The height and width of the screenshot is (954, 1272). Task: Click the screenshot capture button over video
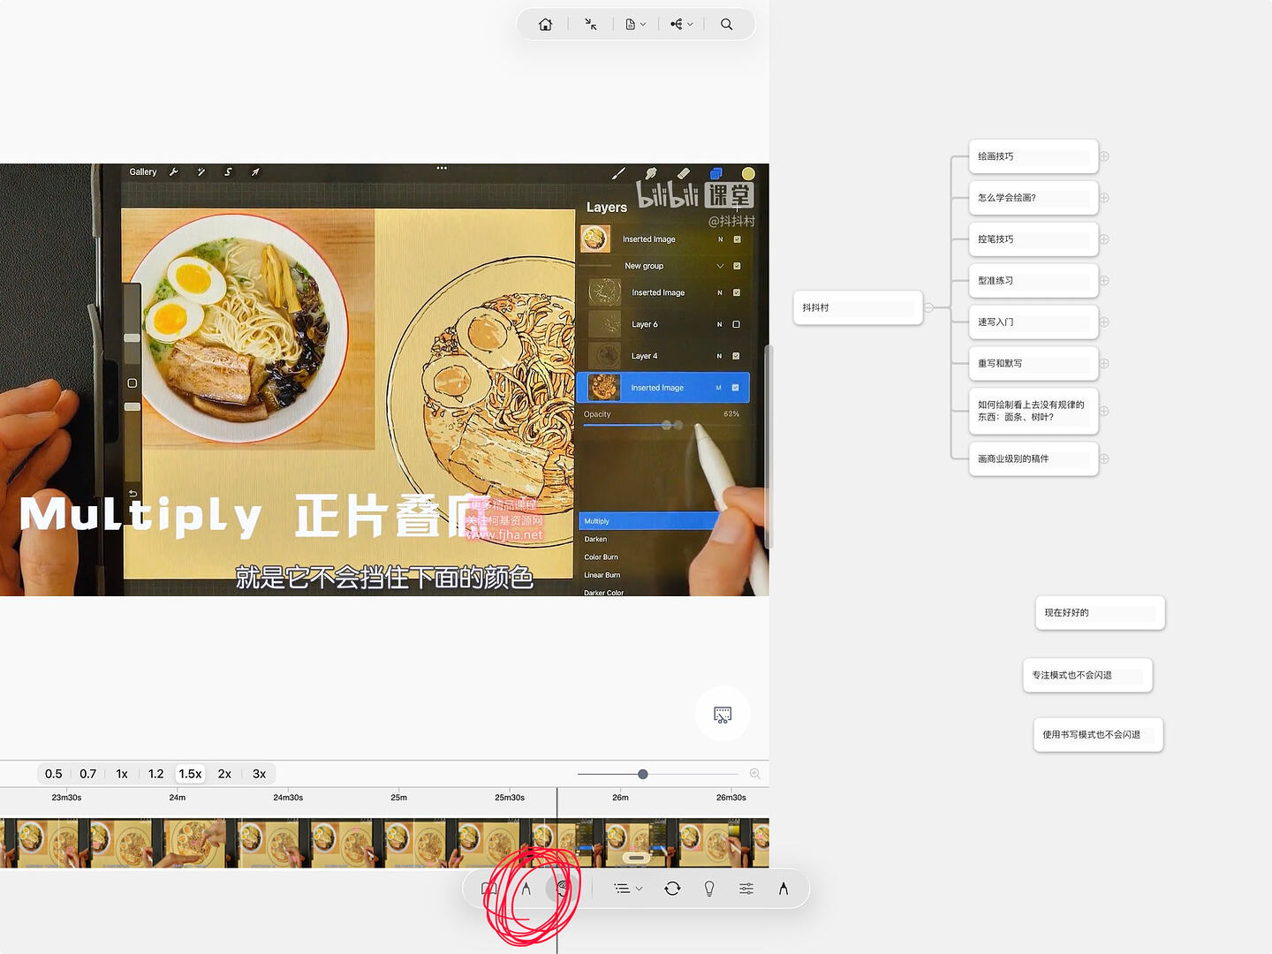click(x=723, y=714)
